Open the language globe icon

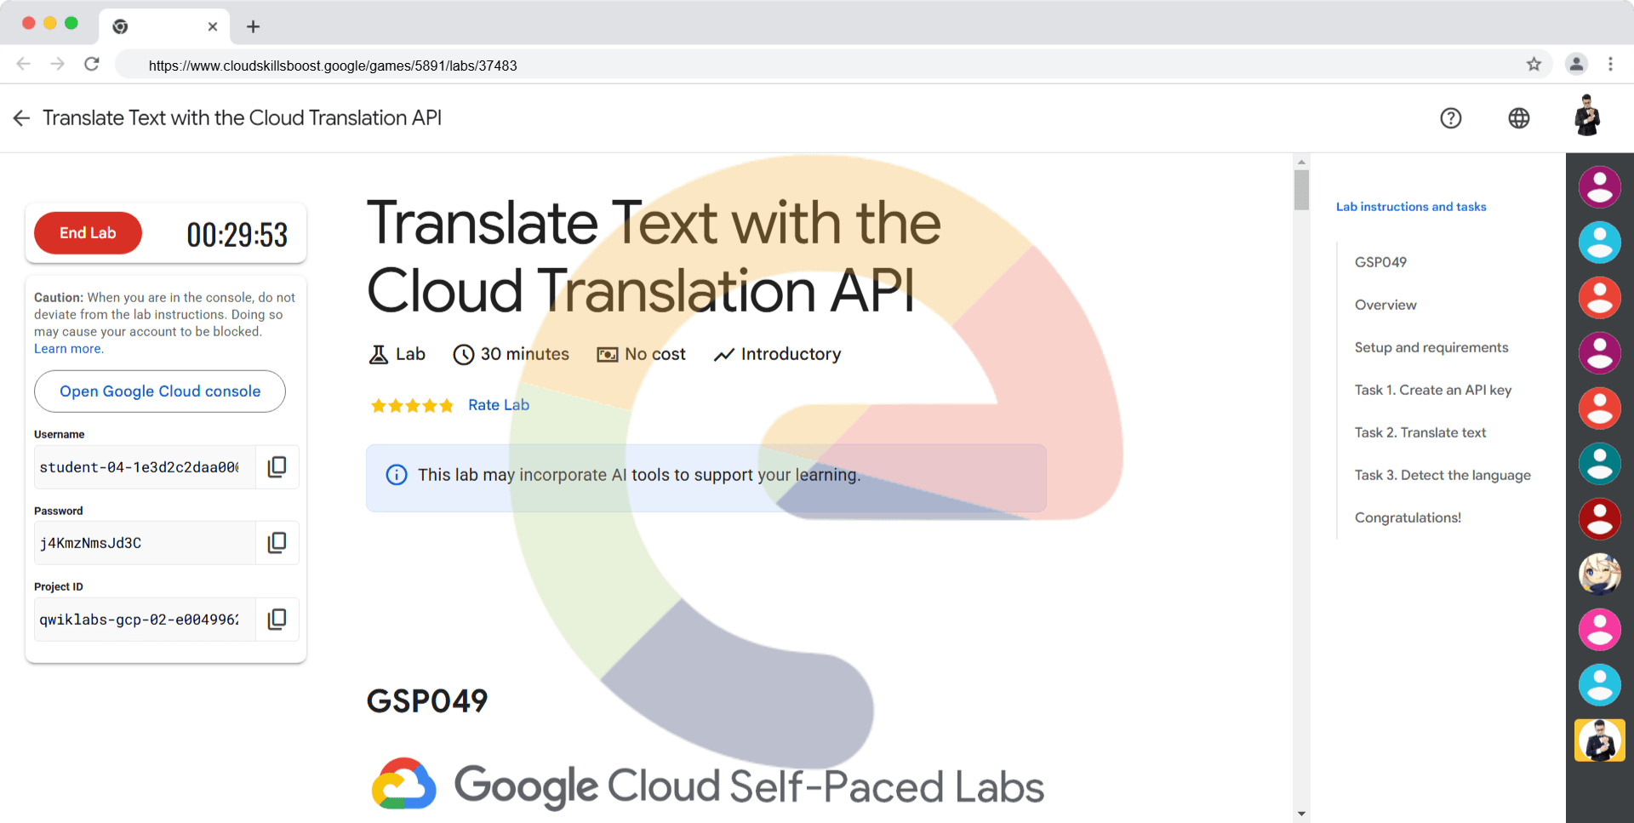1518,118
